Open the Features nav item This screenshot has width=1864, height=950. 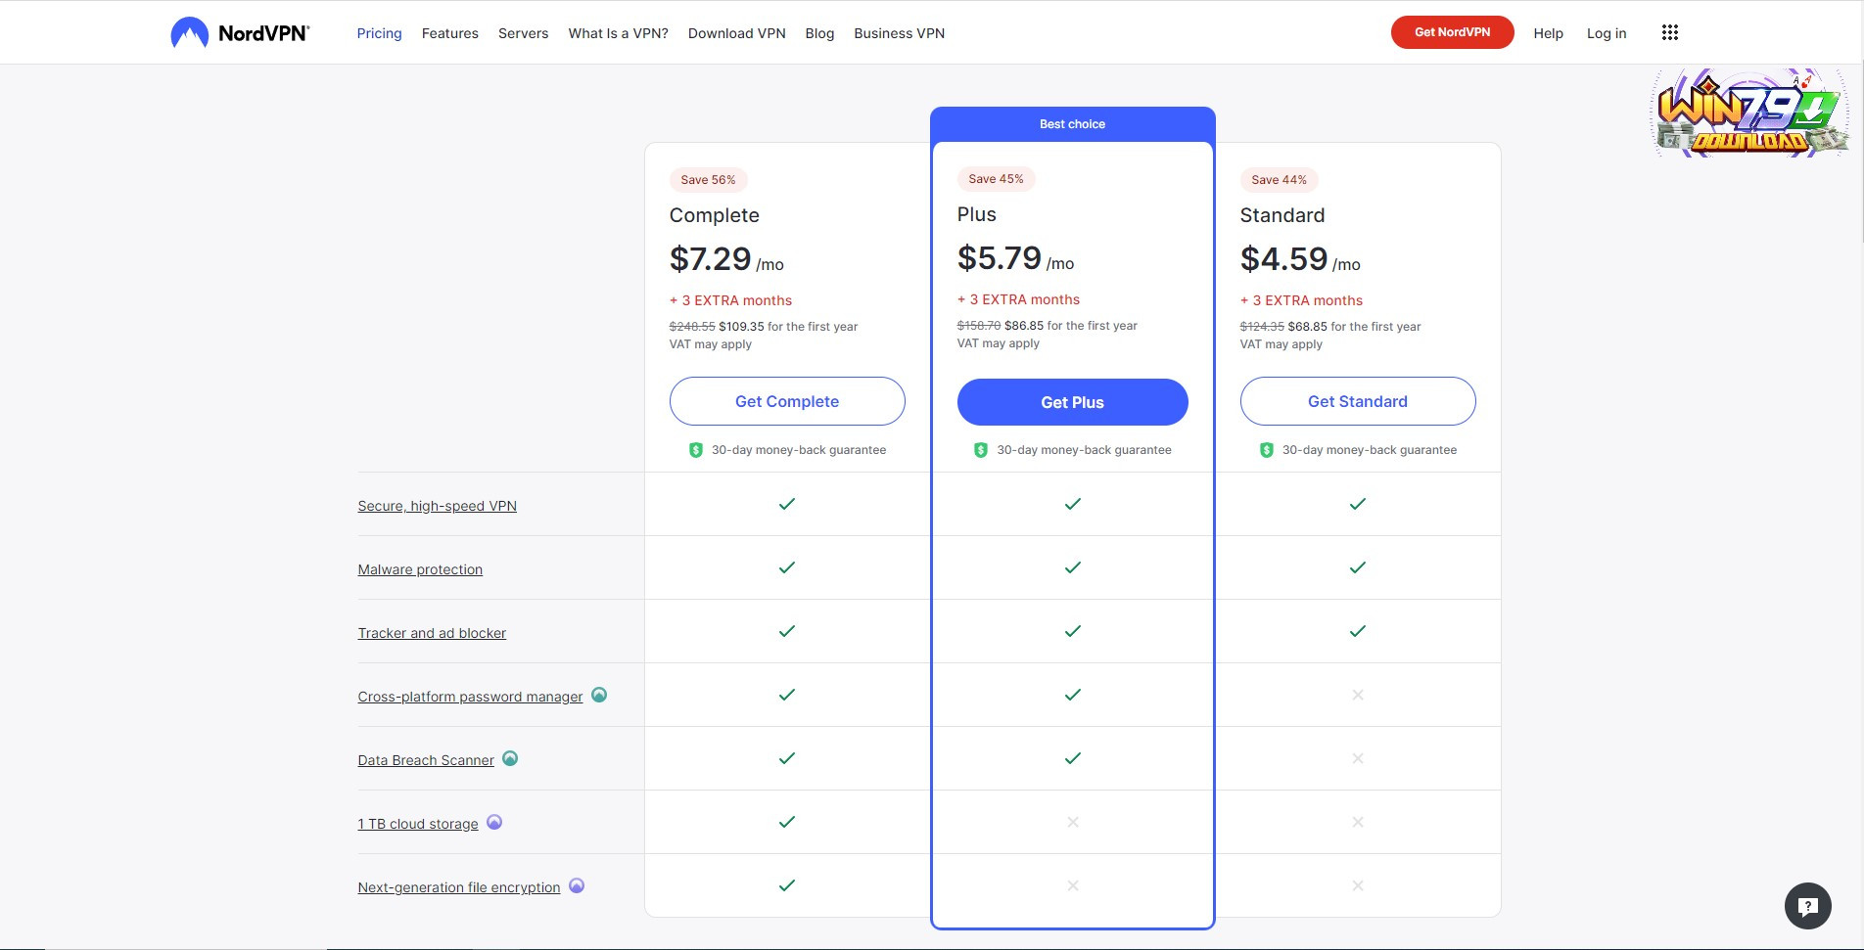[450, 33]
